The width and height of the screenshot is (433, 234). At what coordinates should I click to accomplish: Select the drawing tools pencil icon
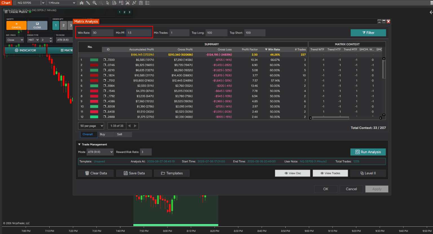tap(88, 3)
